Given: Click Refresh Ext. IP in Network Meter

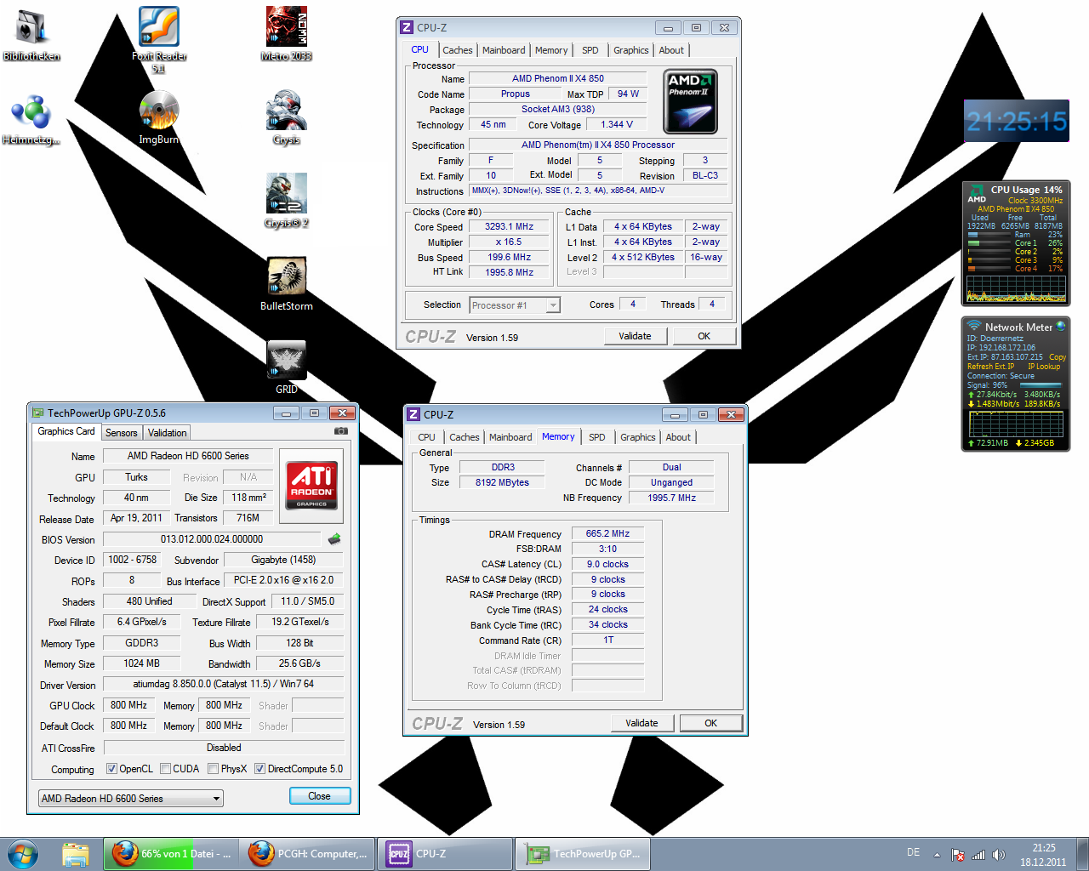Looking at the screenshot, I should pos(991,367).
